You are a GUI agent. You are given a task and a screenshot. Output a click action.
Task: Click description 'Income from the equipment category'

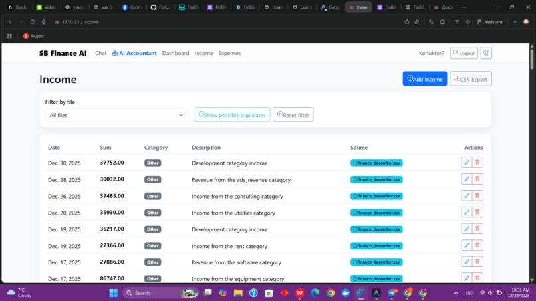tap(237, 279)
